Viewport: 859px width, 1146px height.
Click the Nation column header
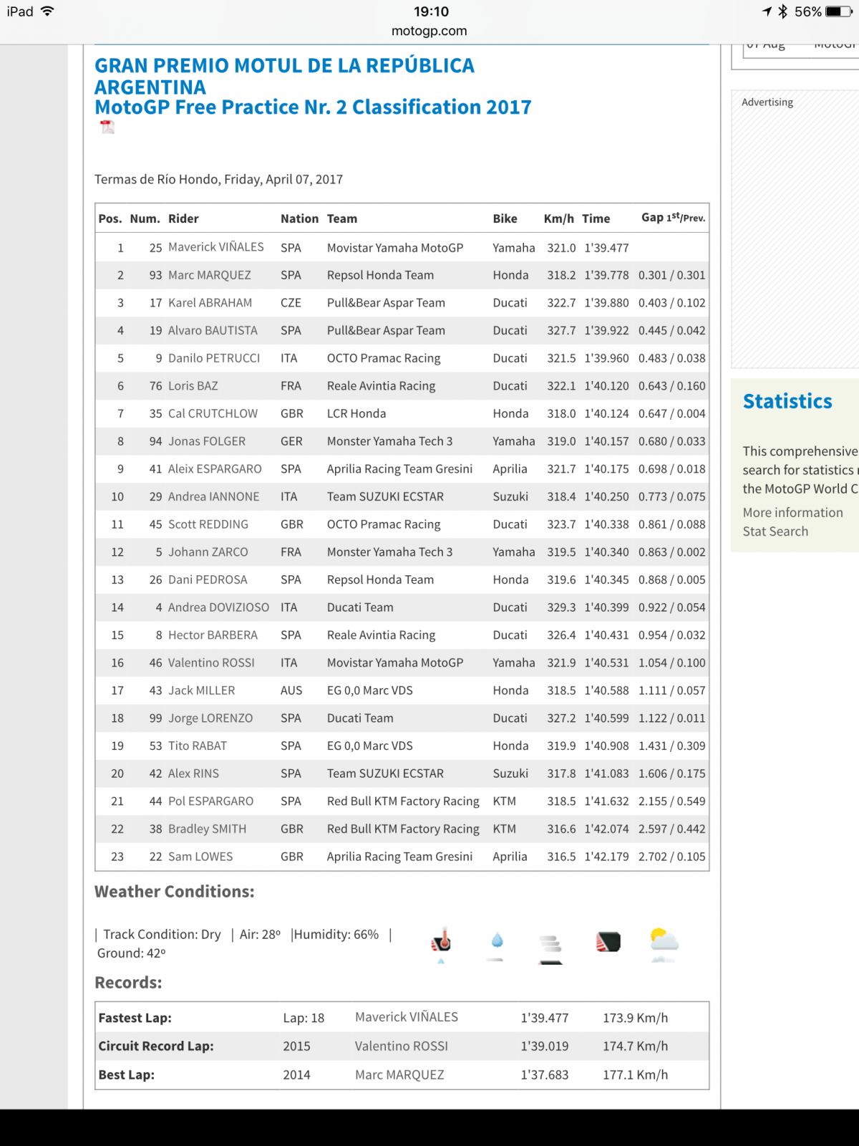pyautogui.click(x=299, y=219)
